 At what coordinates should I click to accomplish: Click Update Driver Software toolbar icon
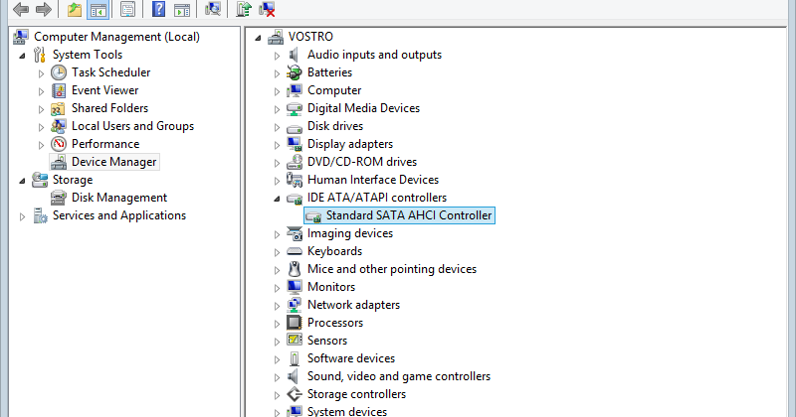click(x=244, y=9)
